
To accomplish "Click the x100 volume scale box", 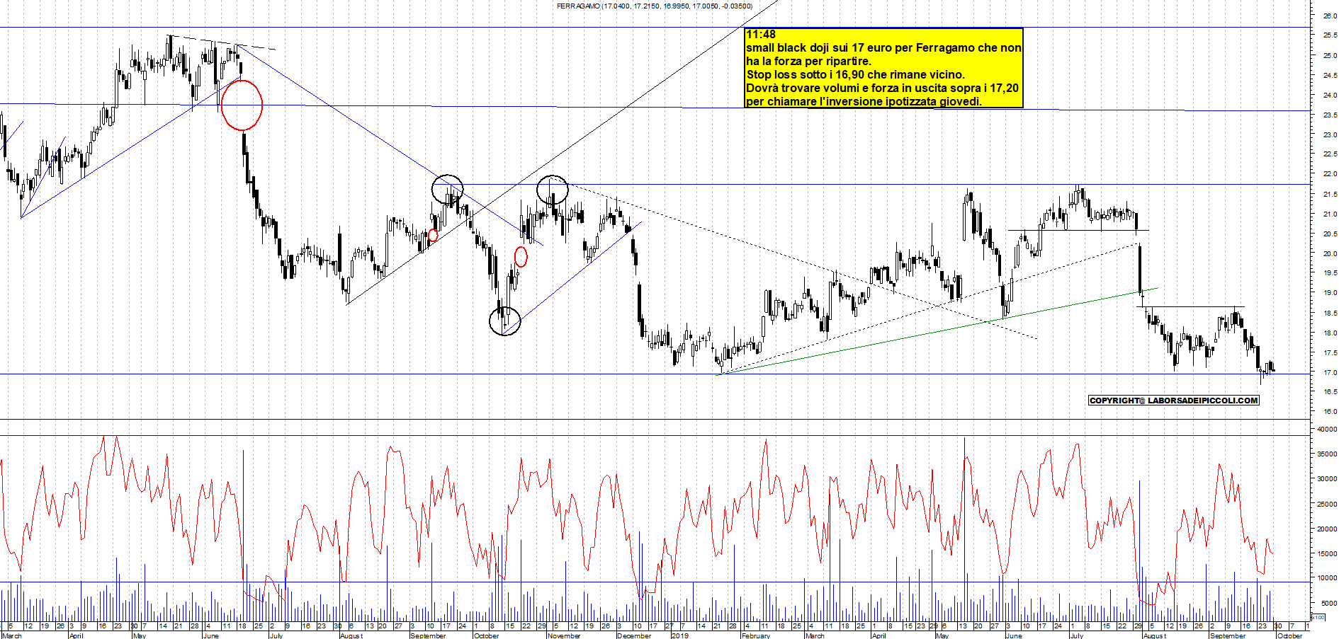I will point(1318,618).
